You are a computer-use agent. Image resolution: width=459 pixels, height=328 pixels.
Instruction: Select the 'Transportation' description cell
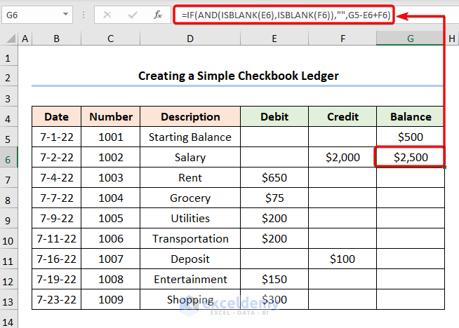pos(190,238)
